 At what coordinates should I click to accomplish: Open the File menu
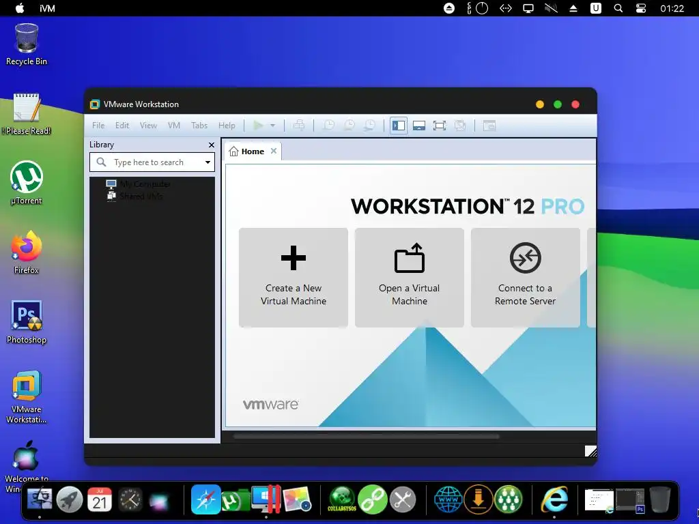(98, 126)
